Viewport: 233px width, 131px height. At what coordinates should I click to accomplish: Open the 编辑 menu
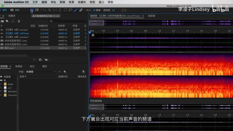click(44, 2)
